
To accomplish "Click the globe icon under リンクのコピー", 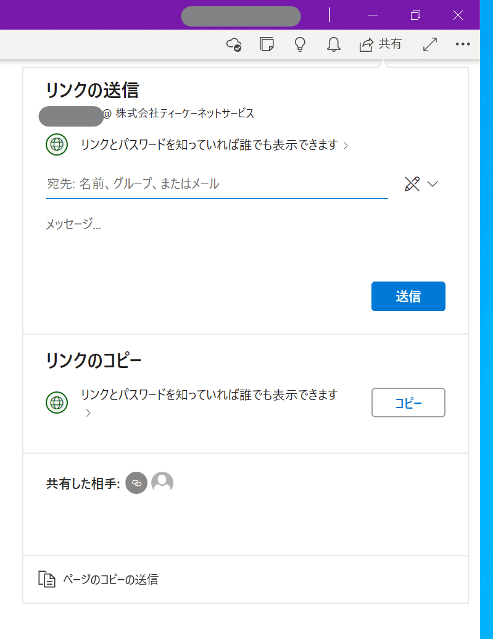I will [x=57, y=403].
